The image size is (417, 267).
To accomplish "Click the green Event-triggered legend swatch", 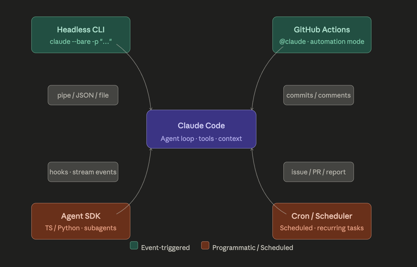I will point(134,245).
